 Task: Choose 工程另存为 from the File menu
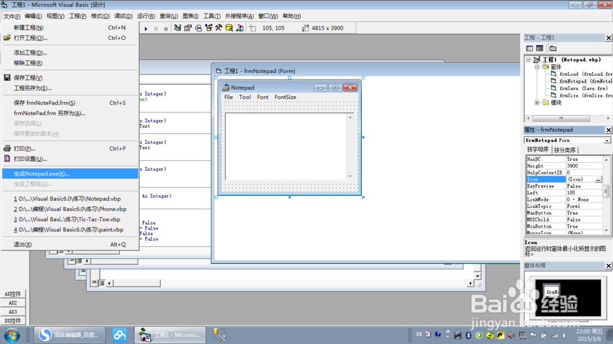70,88
